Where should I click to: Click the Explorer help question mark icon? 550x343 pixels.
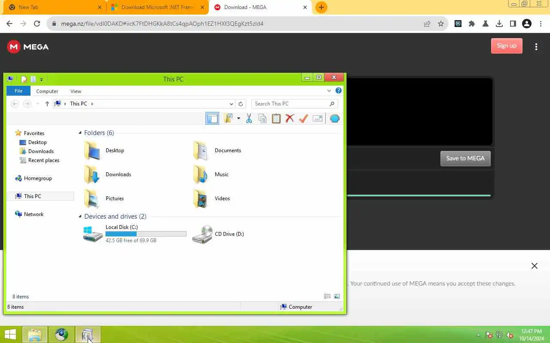click(x=339, y=91)
